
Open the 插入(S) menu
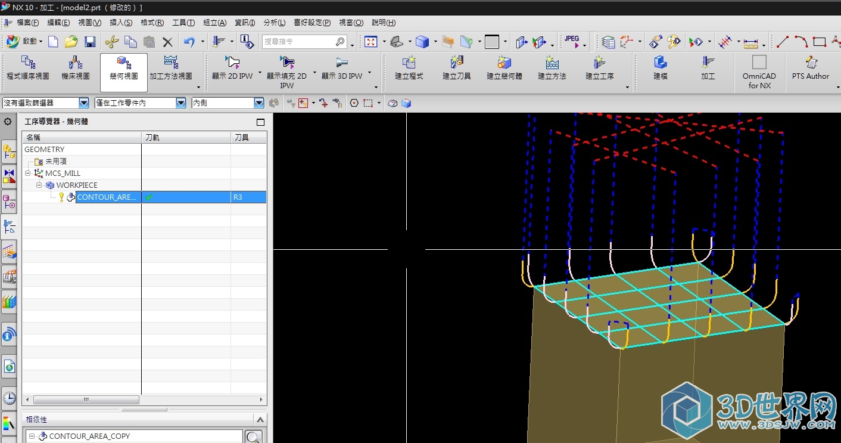121,23
